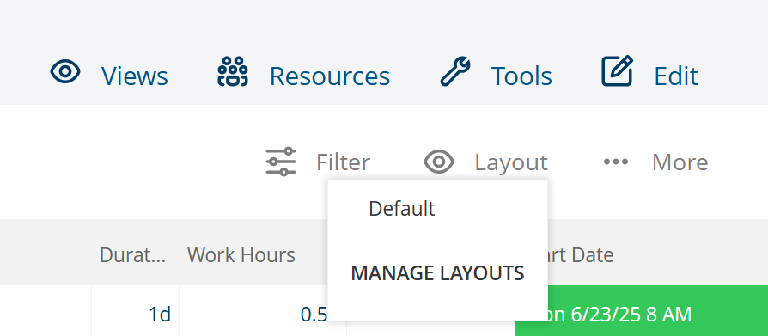Open the Tools text label
This screenshot has height=336, width=768.
pos(521,76)
